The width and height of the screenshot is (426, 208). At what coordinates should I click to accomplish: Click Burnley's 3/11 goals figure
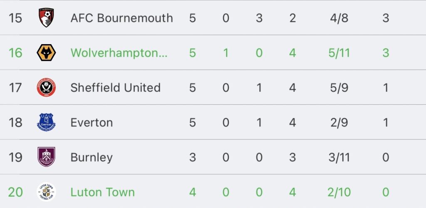coord(339,157)
